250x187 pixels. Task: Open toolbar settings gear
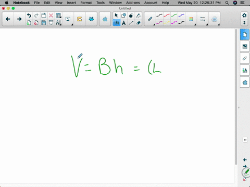(244, 16)
